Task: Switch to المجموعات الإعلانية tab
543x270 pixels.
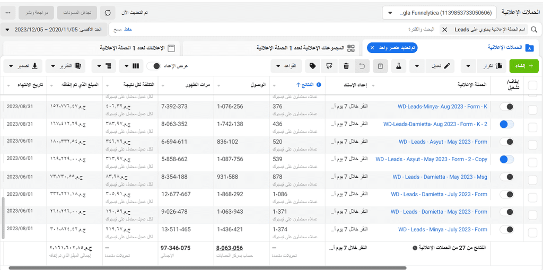Action: pyautogui.click(x=271, y=48)
